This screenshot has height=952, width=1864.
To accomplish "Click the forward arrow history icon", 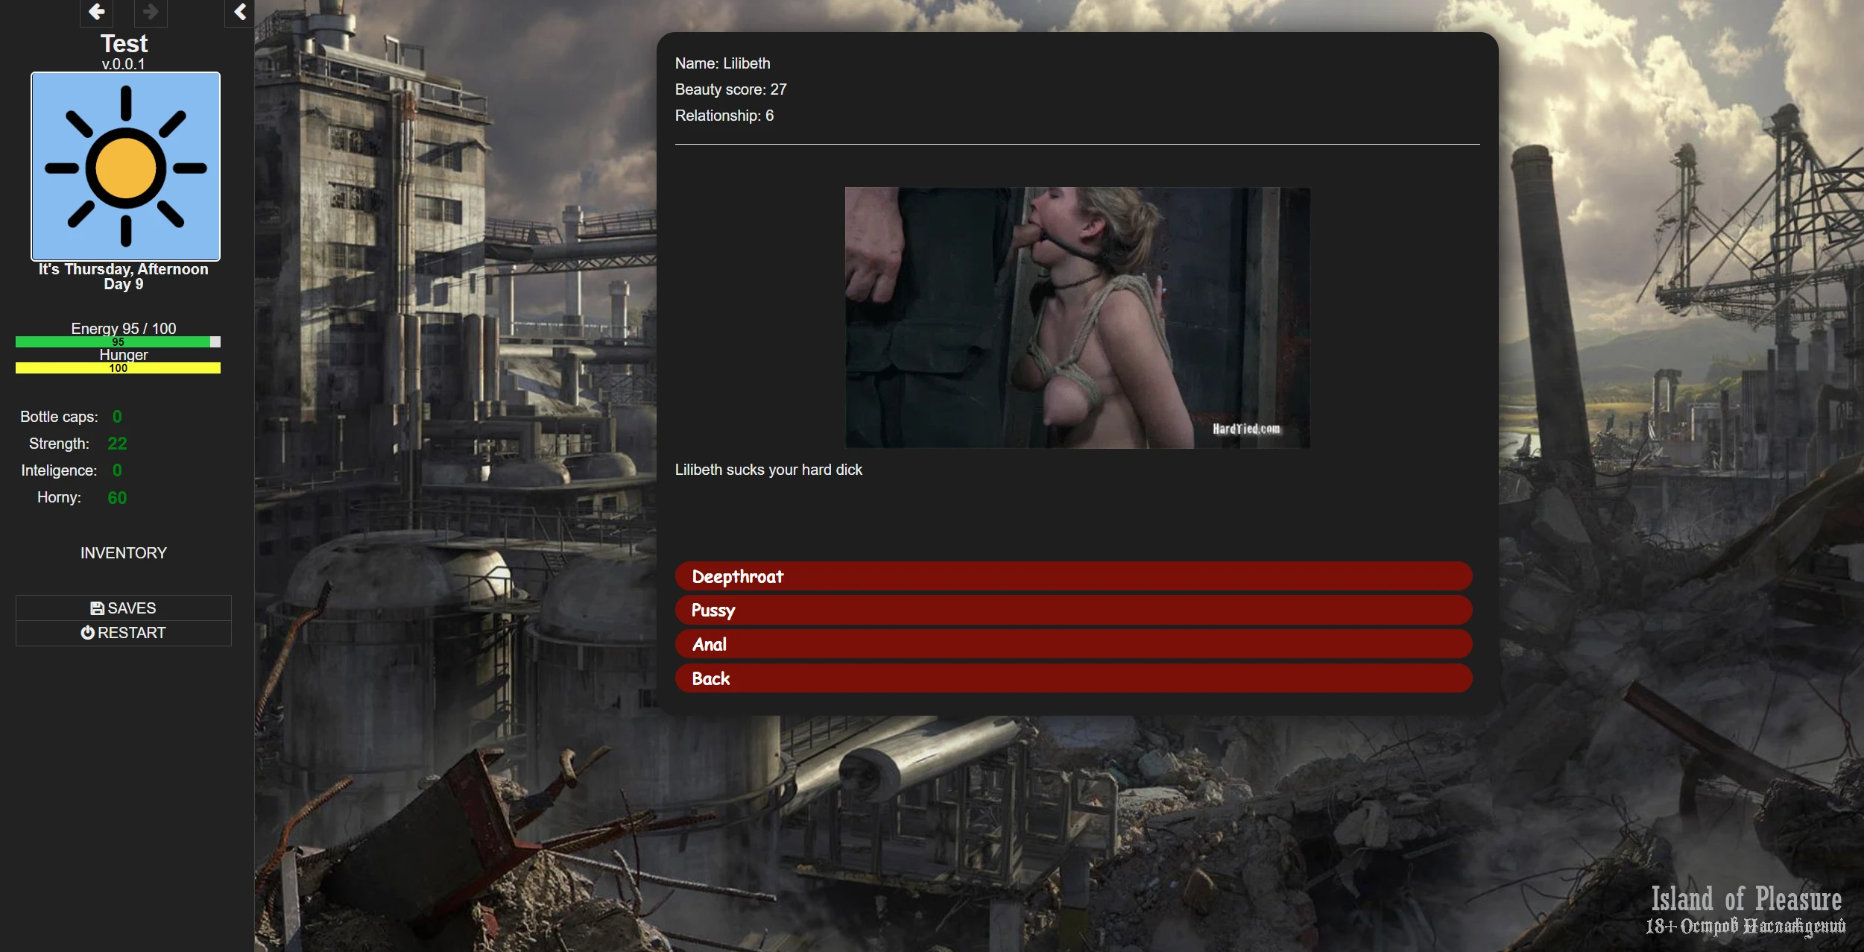I will click(x=151, y=12).
